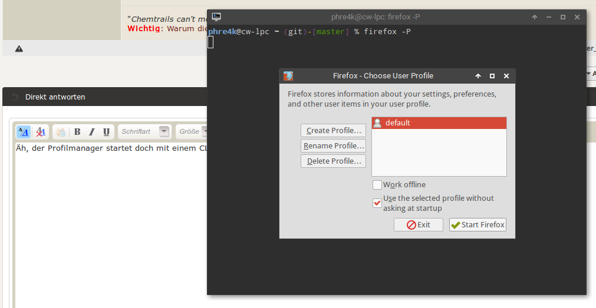The height and width of the screenshot is (308, 596).
Task: Click into the forum reply text area
Action: [x=110, y=224]
